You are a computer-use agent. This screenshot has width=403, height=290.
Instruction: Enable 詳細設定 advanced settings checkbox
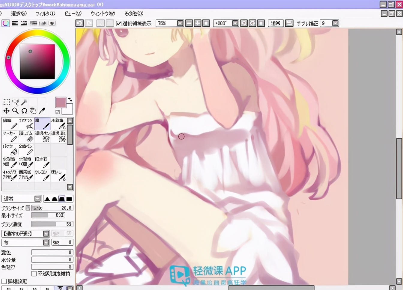4,281
